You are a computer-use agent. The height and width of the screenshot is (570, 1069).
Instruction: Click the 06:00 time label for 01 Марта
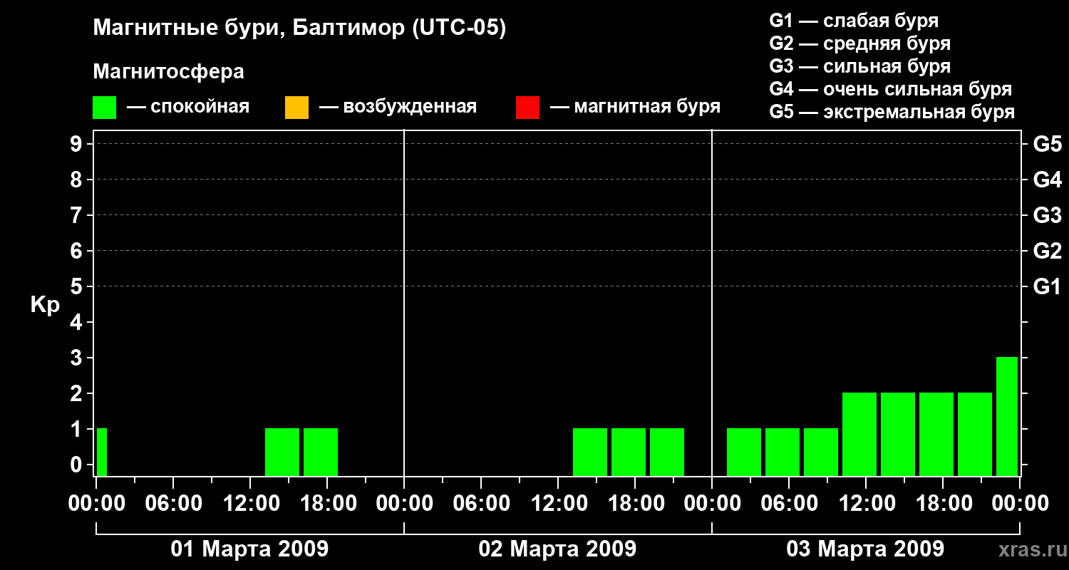173,503
